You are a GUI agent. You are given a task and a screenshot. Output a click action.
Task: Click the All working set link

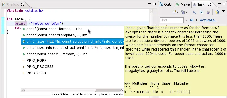[x=191, y=20]
